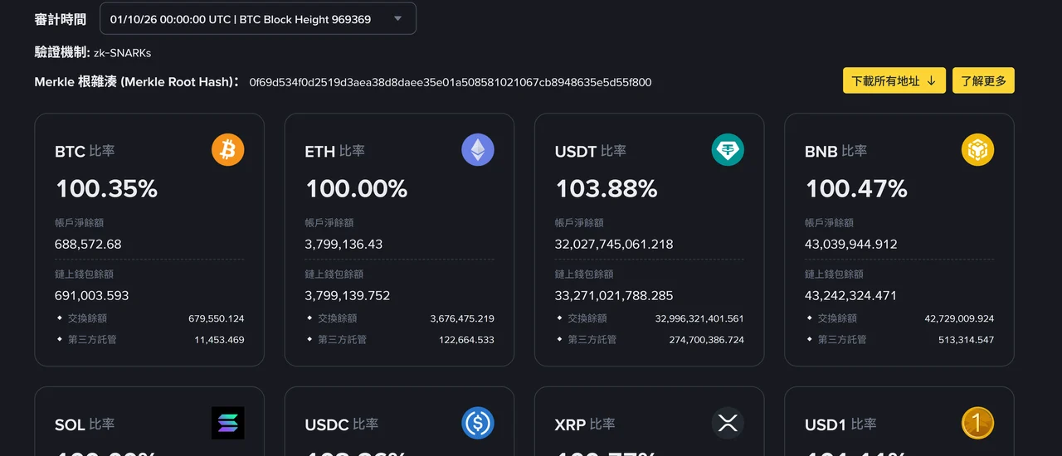1062x456 pixels.
Task: Click the USD1 gold coin icon
Action: pyautogui.click(x=977, y=423)
